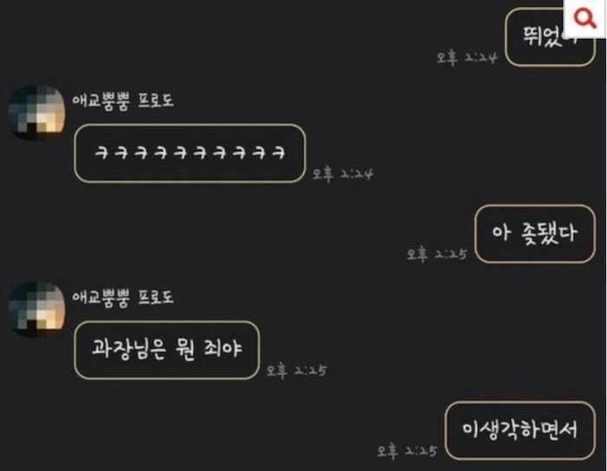Image resolution: width=607 pixels, height=471 pixels.
Task: Click lower sender name 애교뿜뿜 프로도
Action: 123,298
